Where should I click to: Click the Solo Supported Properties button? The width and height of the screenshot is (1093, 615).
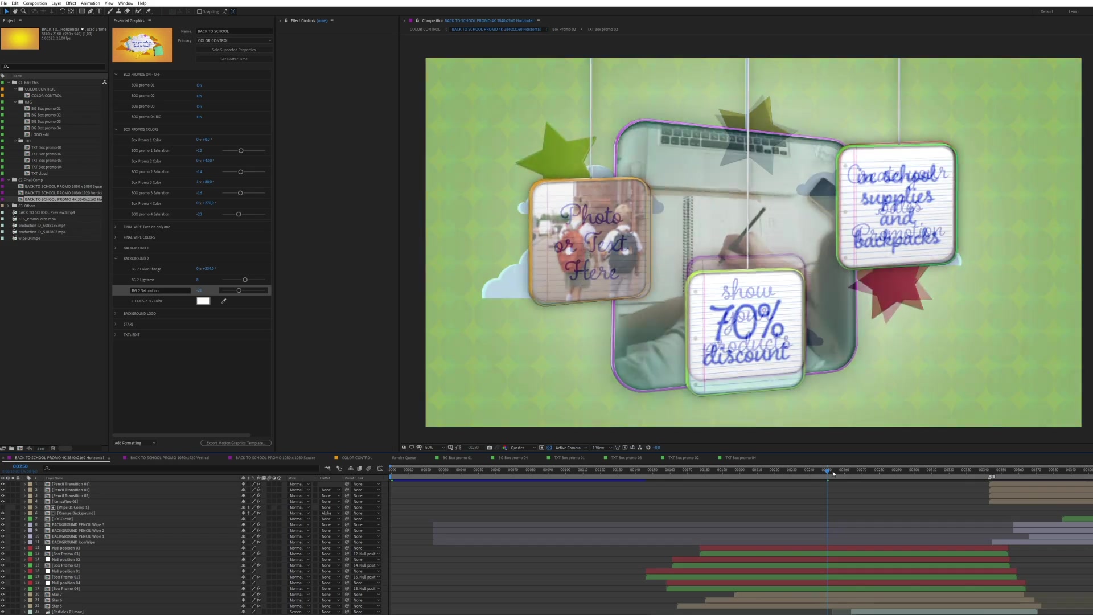click(234, 50)
